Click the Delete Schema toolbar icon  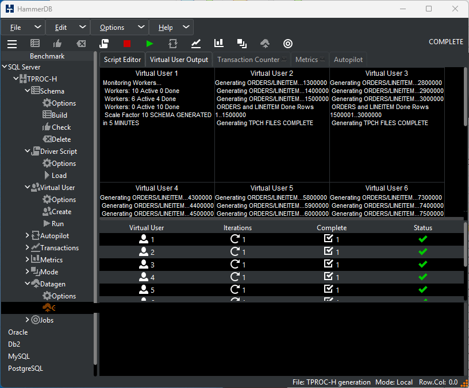tap(81, 44)
